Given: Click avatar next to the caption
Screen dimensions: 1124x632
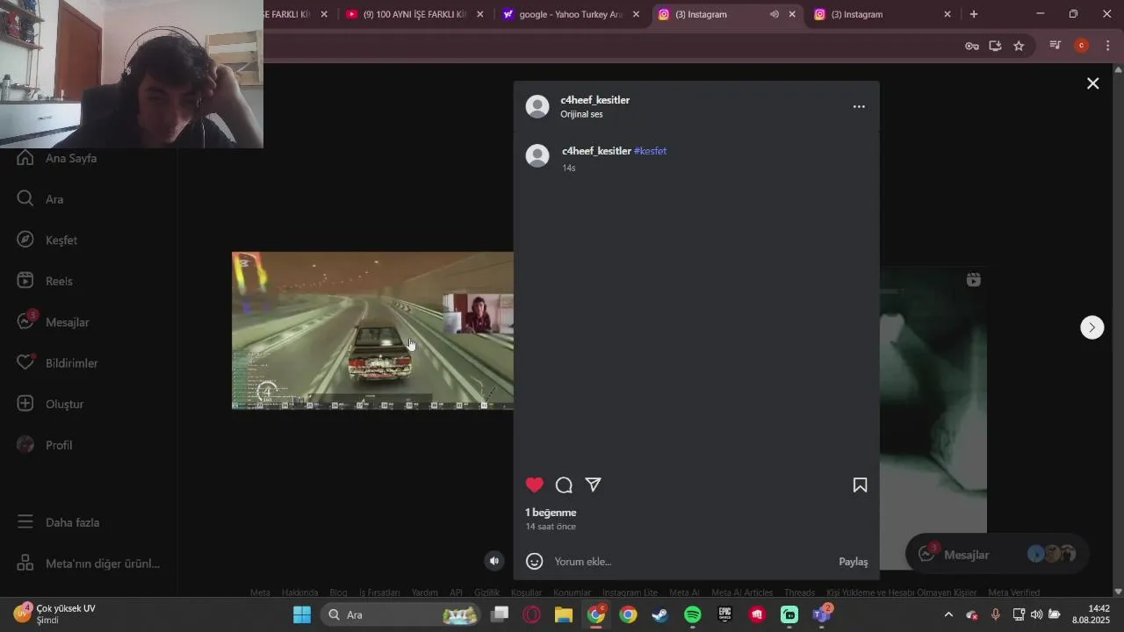Looking at the screenshot, I should pyautogui.click(x=537, y=155).
